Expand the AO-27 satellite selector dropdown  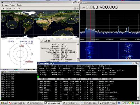coord(42,41)
